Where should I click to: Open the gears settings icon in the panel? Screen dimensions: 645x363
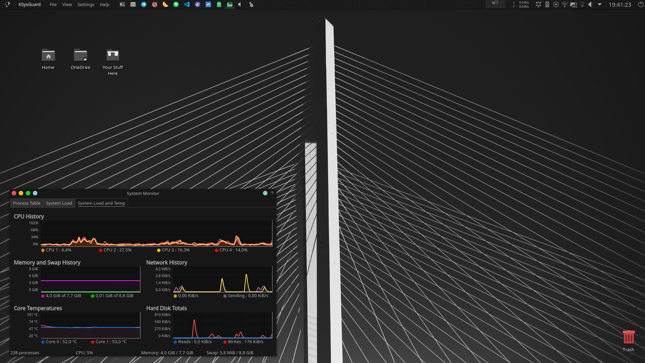coord(251,4)
